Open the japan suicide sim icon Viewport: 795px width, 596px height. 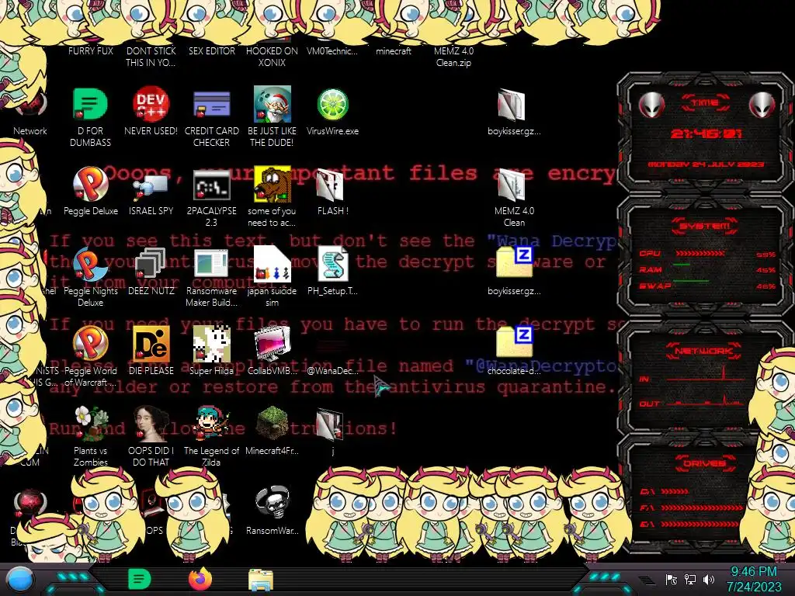coord(273,265)
